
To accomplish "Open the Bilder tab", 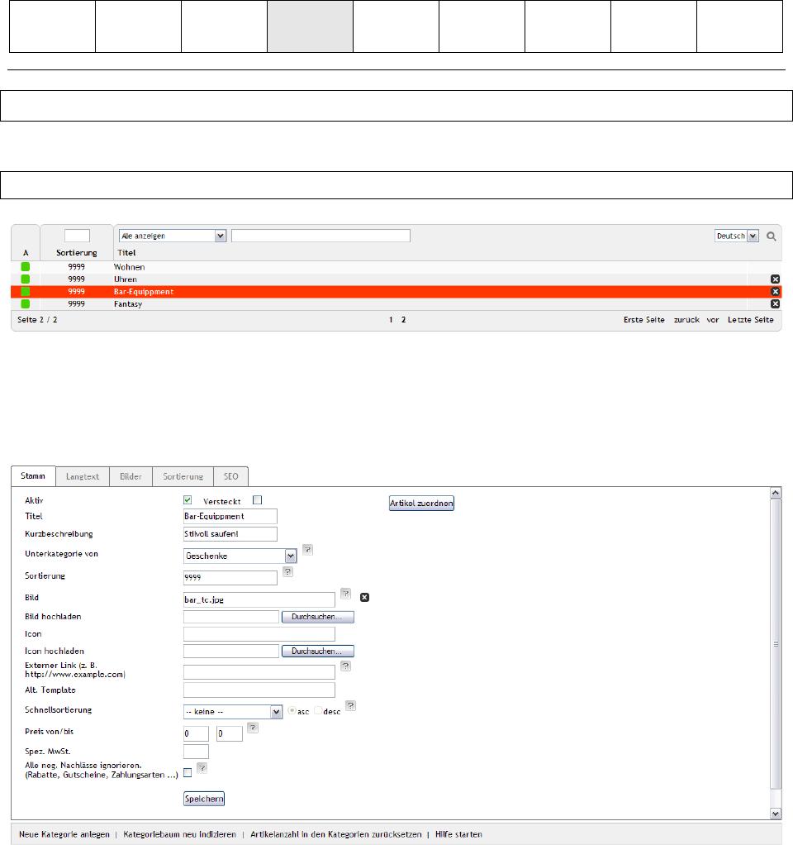I will pos(131,476).
